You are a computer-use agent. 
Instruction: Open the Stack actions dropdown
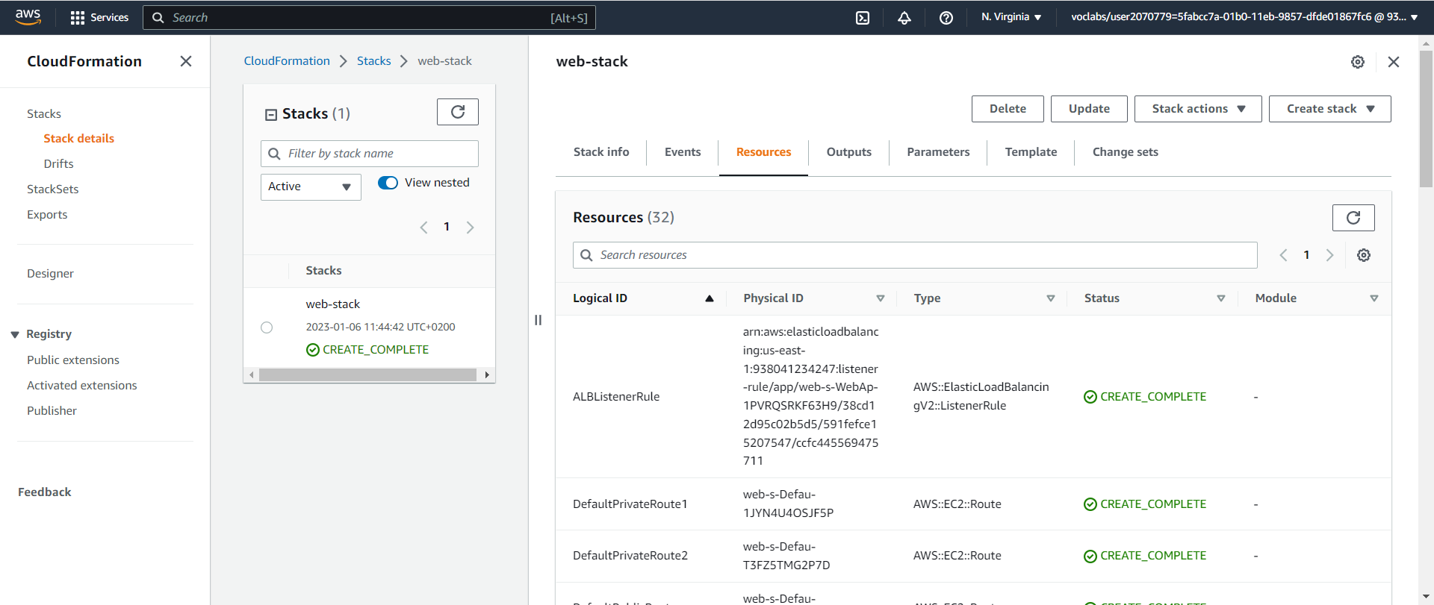[x=1198, y=109]
